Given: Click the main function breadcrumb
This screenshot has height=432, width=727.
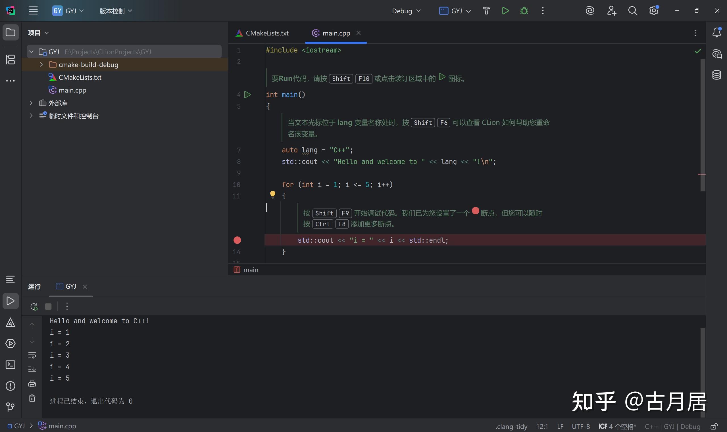Looking at the screenshot, I should (x=246, y=270).
